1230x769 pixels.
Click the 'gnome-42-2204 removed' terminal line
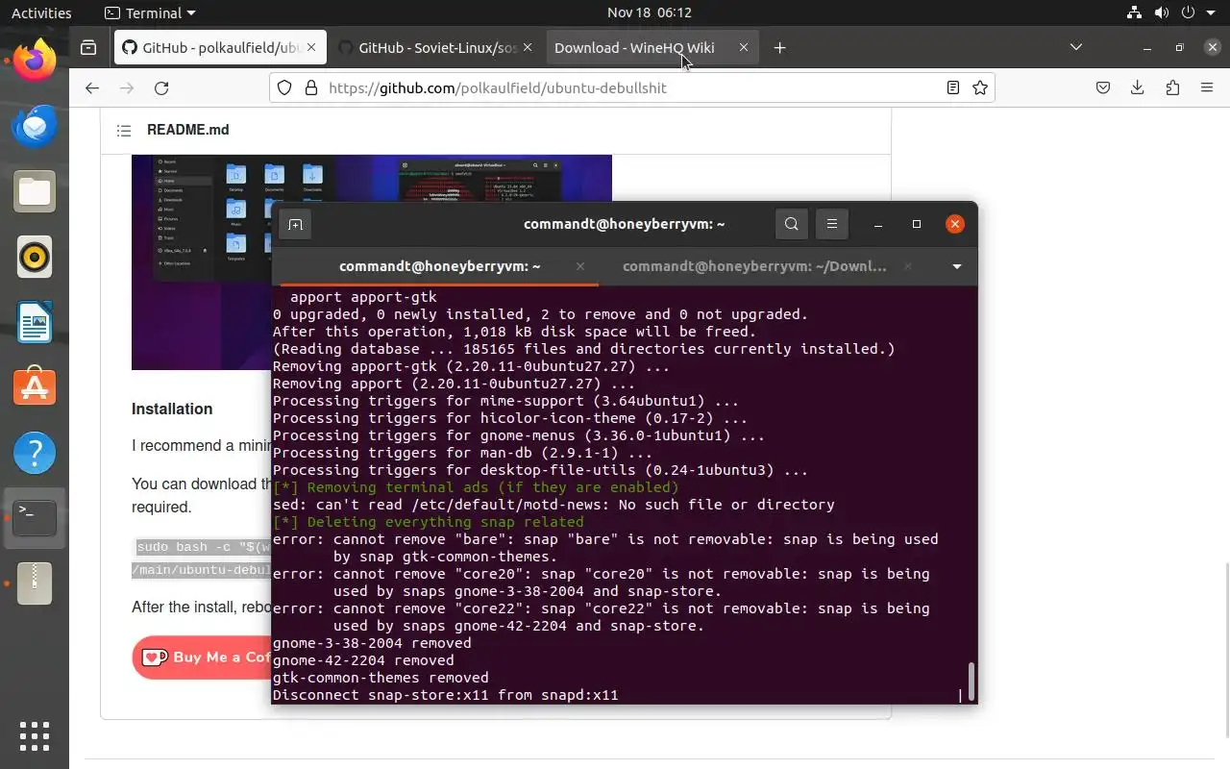click(x=363, y=660)
